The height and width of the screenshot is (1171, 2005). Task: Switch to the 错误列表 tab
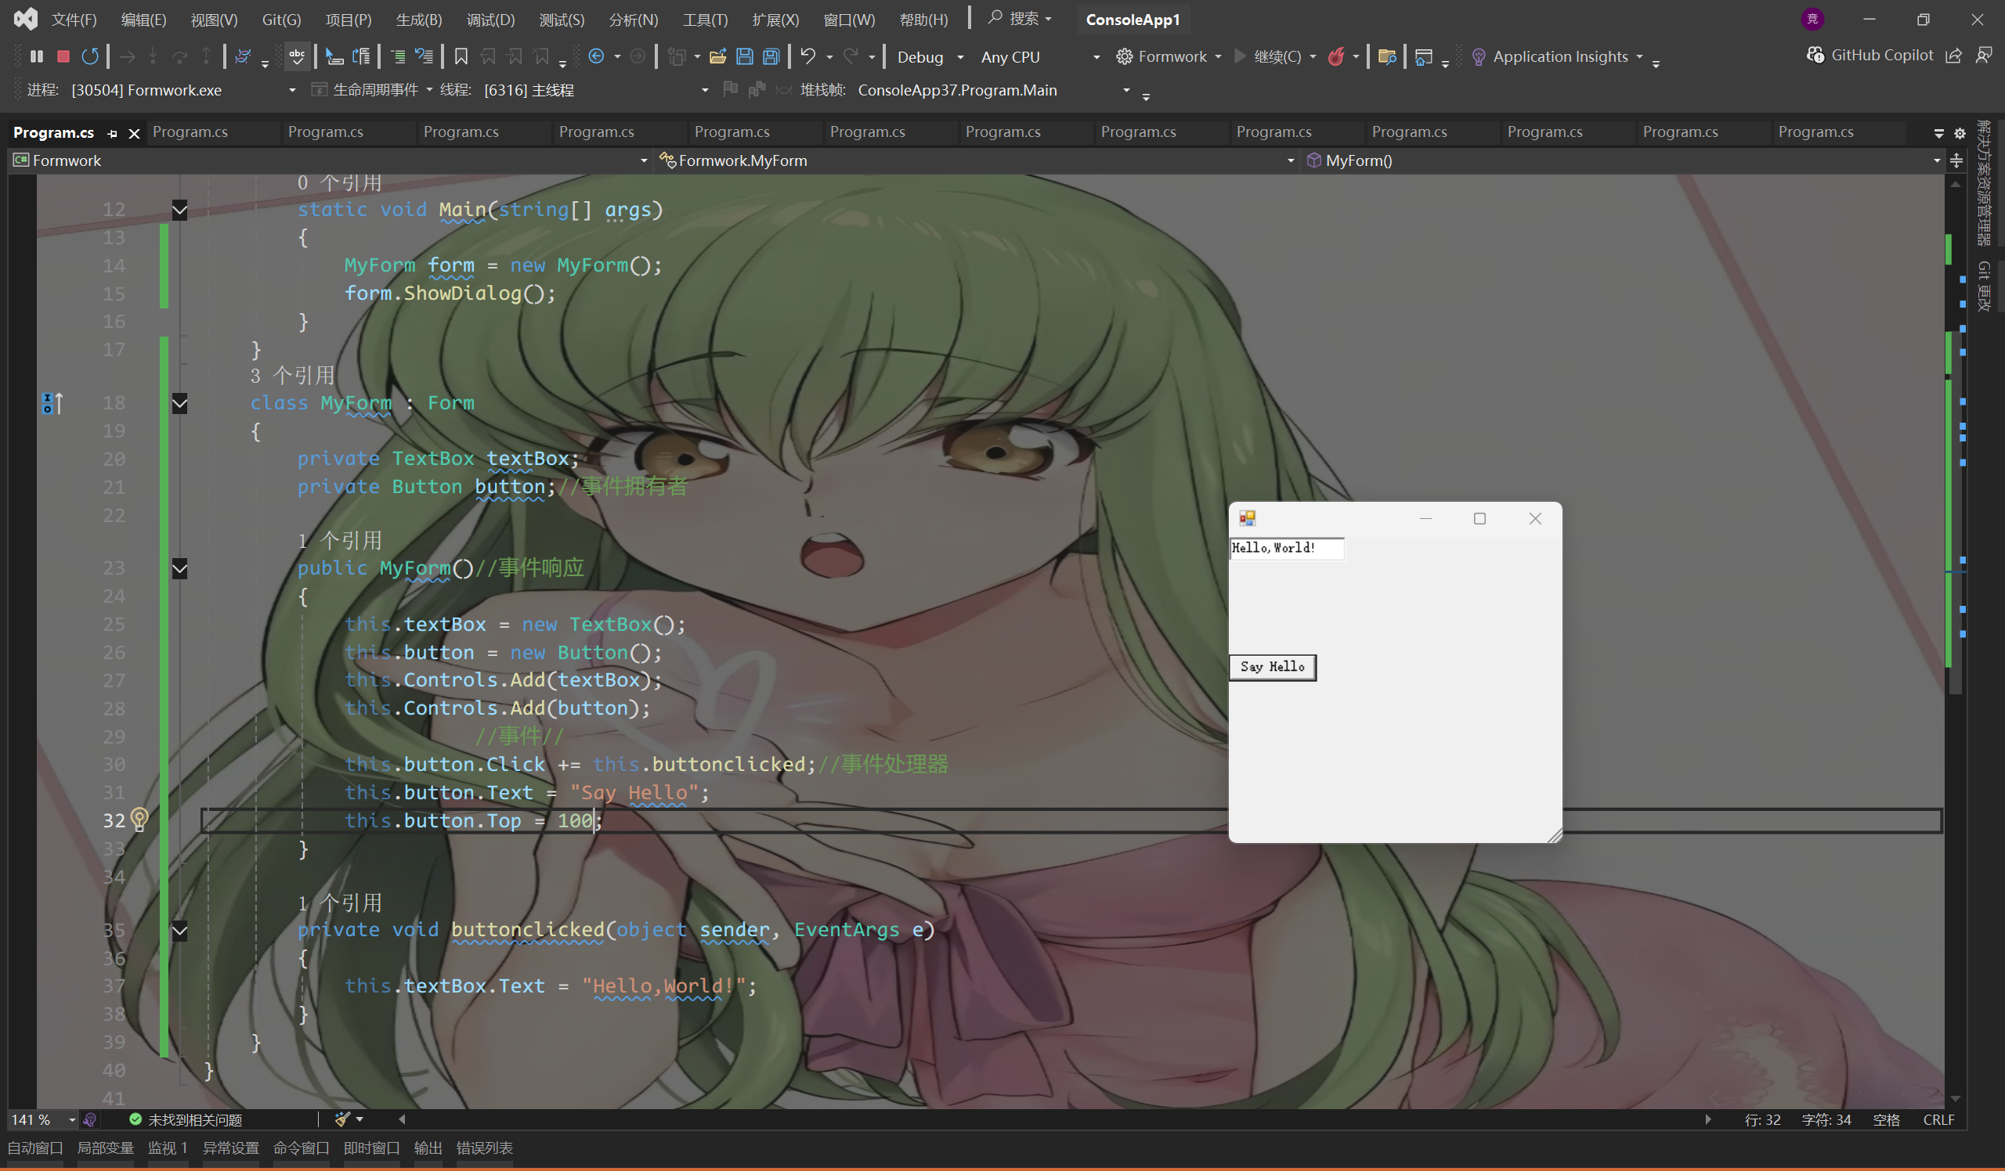(x=485, y=1148)
